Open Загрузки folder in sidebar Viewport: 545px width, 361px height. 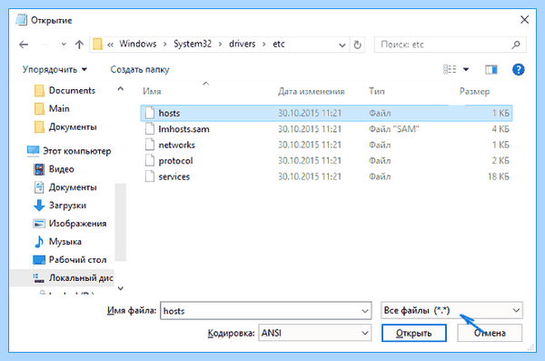tap(59, 206)
